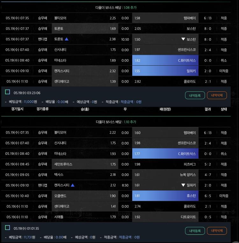Select the 디트로이트 away cell with odds 1.92
Screen dimensions: 239x243
pos(165,217)
